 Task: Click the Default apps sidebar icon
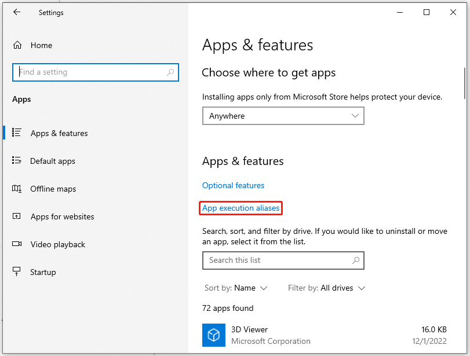click(16, 160)
